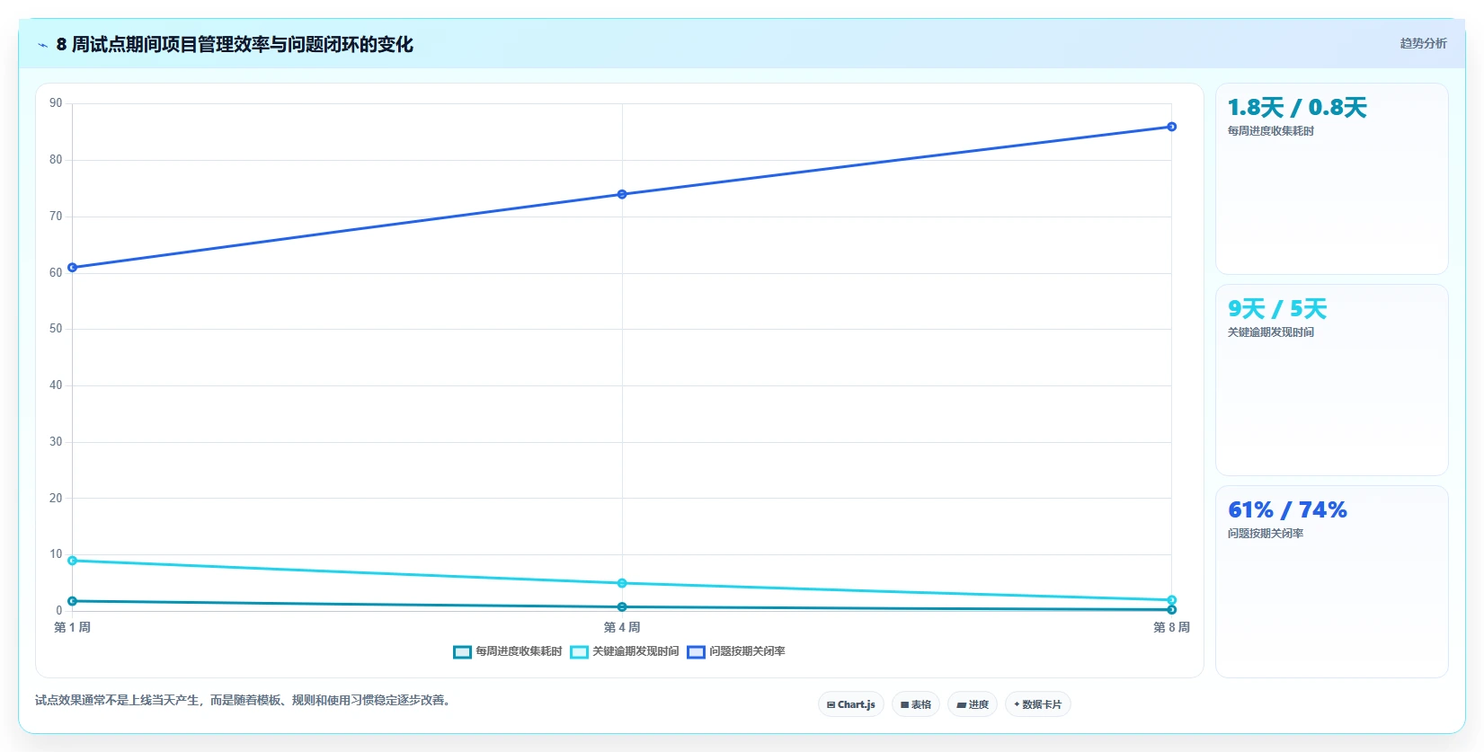Select the blue 第 8 周 point near 86

click(x=1171, y=127)
